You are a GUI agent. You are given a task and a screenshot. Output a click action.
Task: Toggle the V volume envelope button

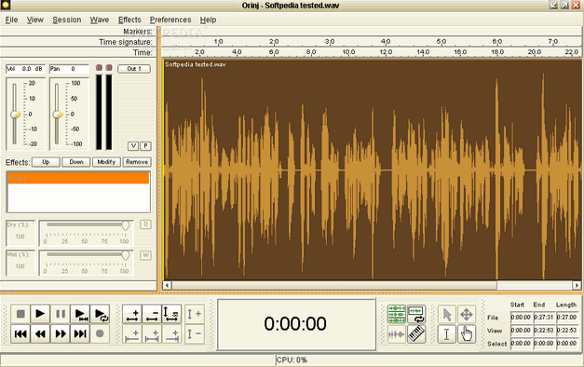coord(133,145)
